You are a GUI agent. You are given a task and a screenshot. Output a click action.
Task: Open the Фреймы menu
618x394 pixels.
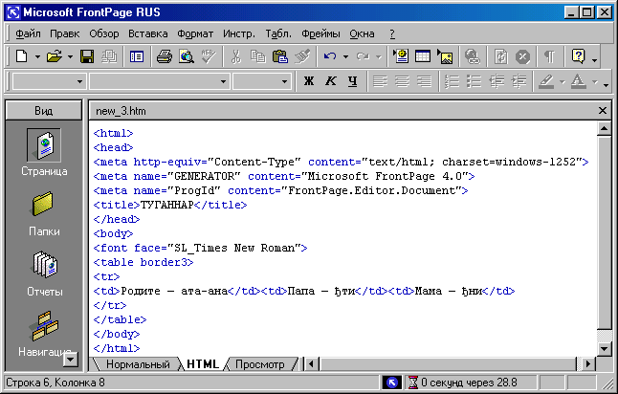(x=320, y=34)
